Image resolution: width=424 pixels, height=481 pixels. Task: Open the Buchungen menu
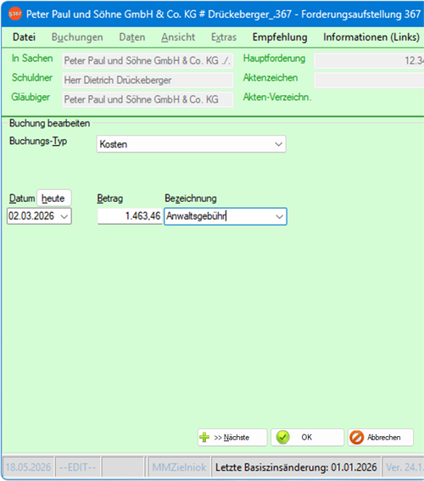[77, 37]
